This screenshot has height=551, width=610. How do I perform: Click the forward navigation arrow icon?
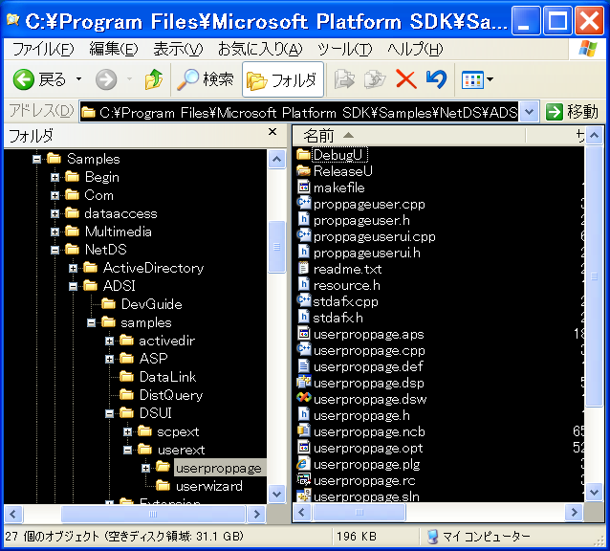[x=106, y=79]
